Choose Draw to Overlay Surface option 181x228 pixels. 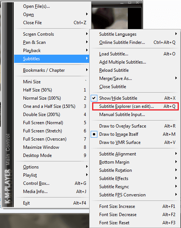(x=135, y=126)
